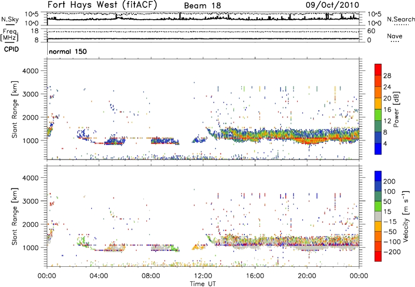Click the '18' frequency axis tick
The width and height of the screenshot is (415, 287).
coord(35,31)
